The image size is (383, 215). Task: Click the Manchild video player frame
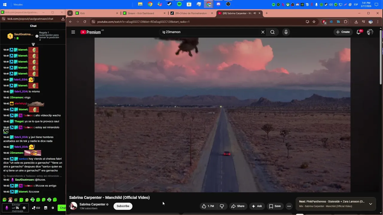click(x=222, y=115)
